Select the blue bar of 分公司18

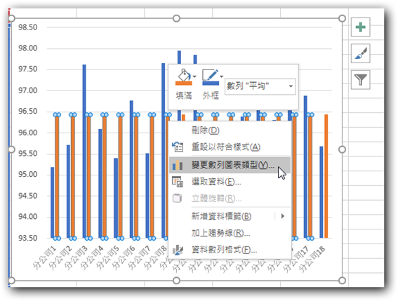[x=321, y=192]
